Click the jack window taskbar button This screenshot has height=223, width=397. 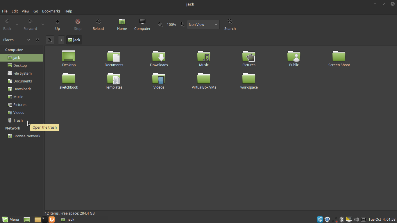click(x=68, y=220)
